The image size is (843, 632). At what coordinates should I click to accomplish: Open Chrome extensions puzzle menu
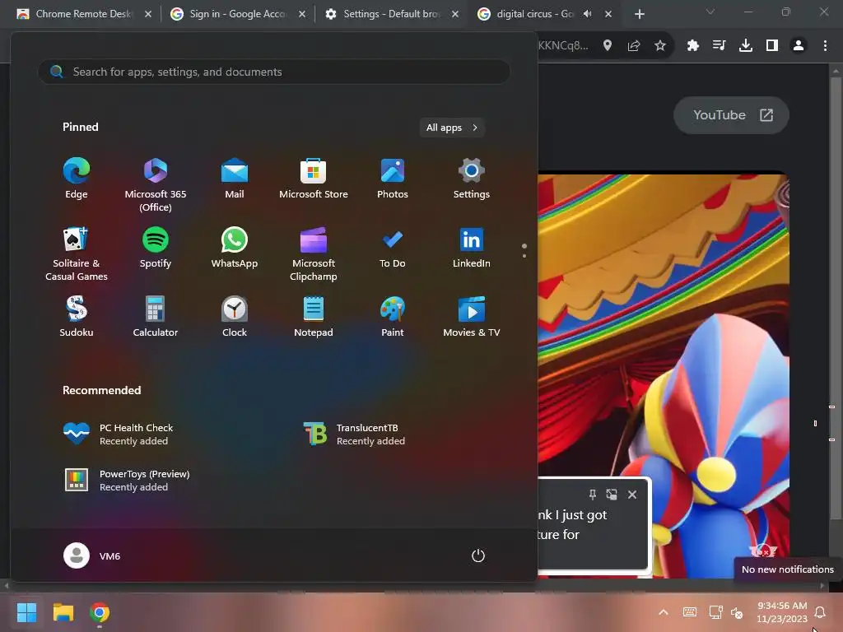click(x=693, y=46)
